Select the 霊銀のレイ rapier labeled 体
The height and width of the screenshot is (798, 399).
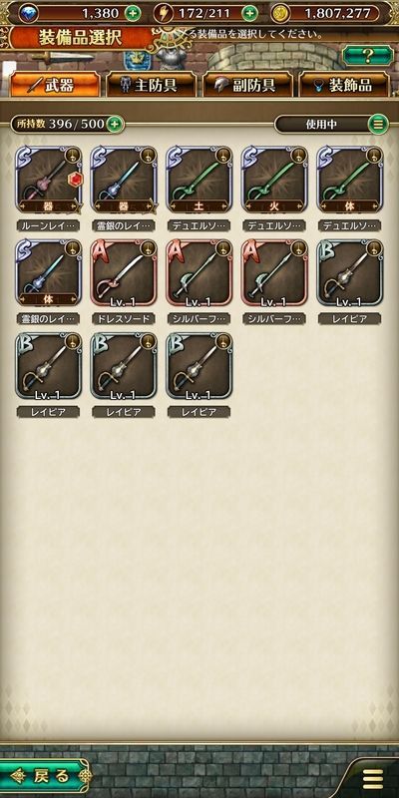point(48,273)
